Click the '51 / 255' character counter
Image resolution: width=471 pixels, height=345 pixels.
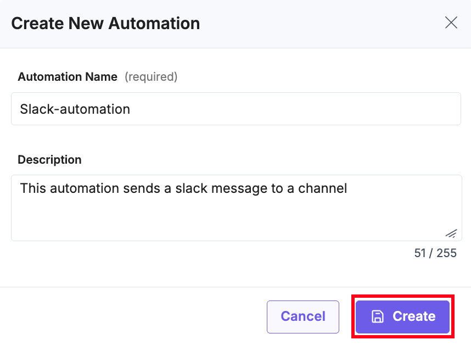click(435, 253)
